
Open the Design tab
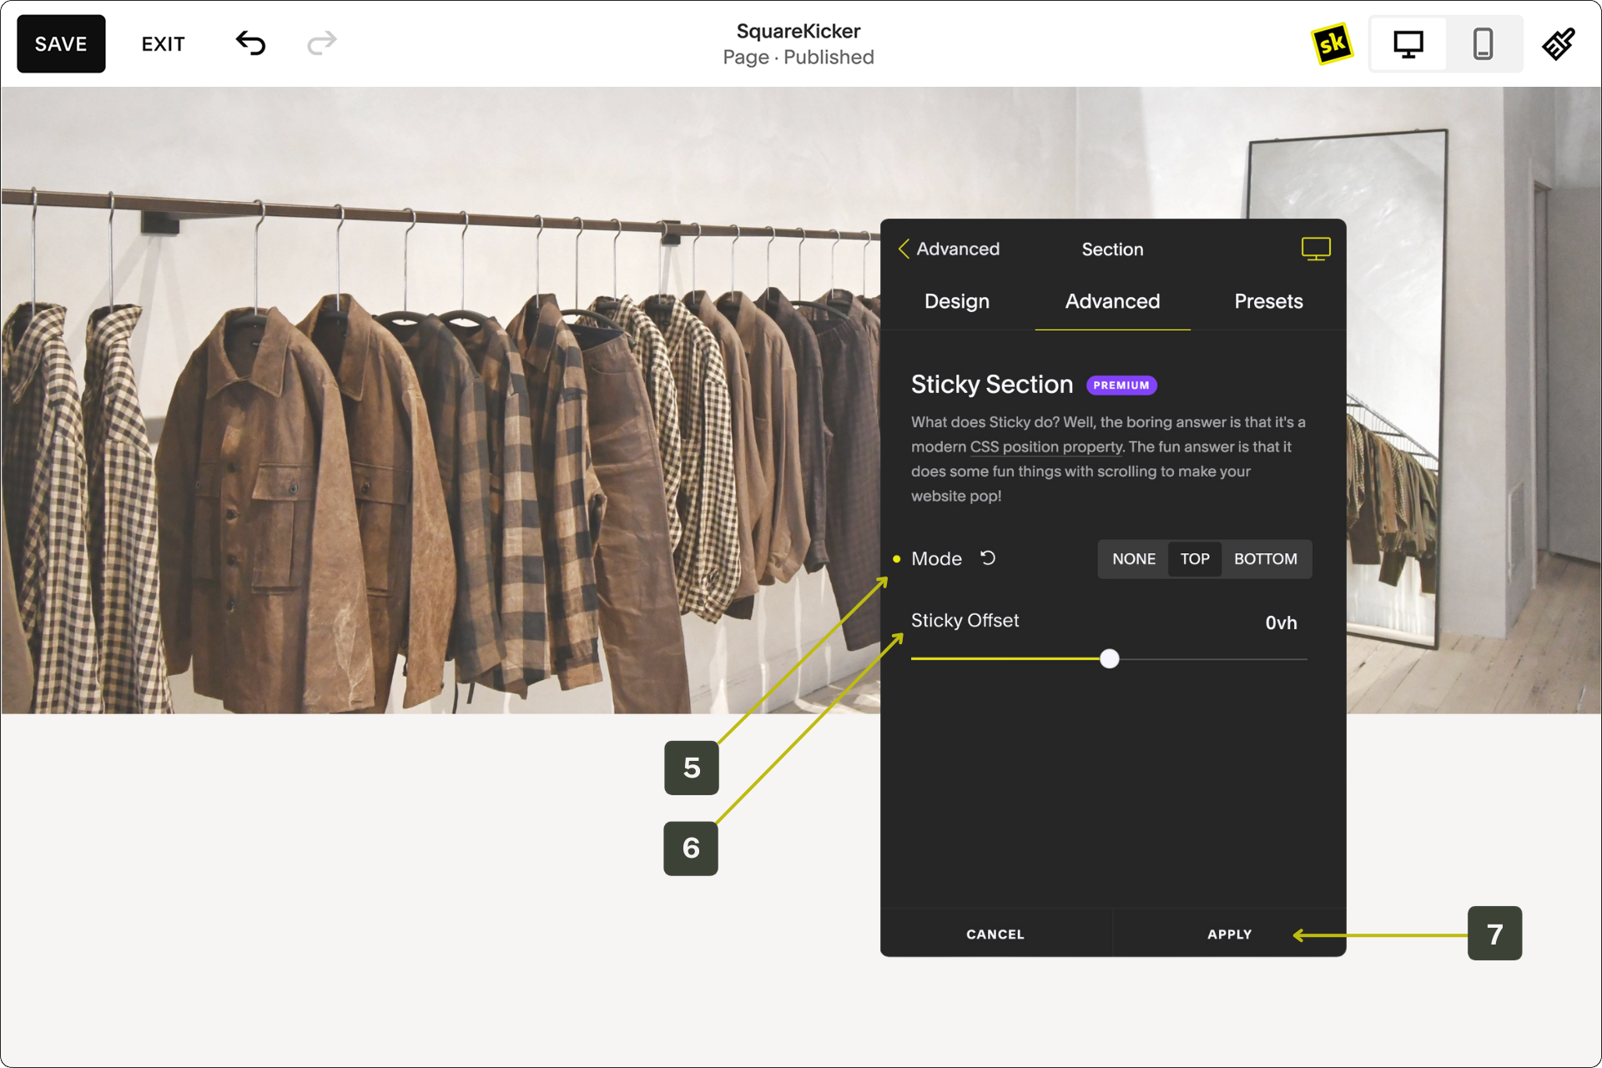[956, 301]
